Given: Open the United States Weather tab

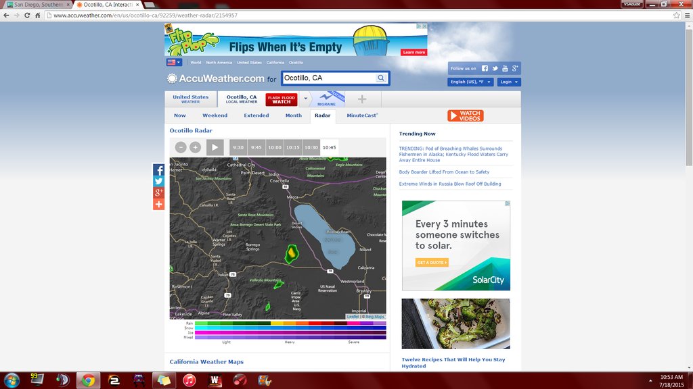Looking at the screenshot, I should pos(190,99).
